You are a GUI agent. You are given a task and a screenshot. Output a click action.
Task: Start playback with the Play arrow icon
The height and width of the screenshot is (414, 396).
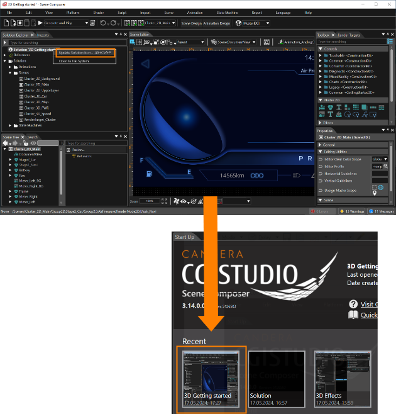coord(40,23)
